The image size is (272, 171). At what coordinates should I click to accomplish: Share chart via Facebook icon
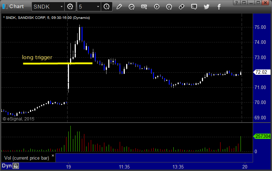(x=219, y=7)
